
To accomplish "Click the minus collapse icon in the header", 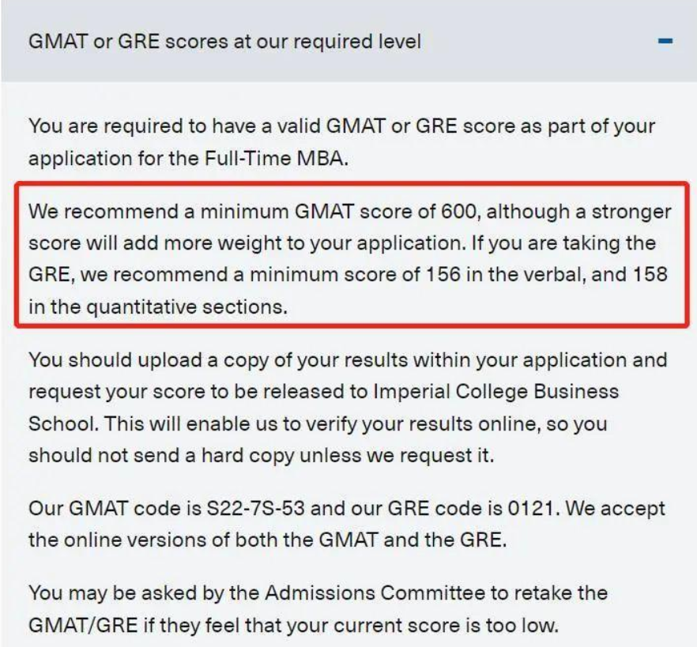I will tap(665, 41).
